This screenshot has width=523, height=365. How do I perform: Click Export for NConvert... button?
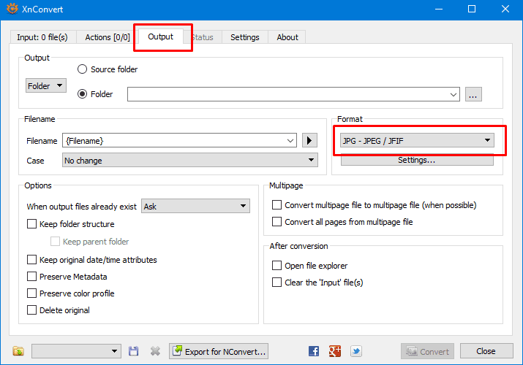click(219, 351)
